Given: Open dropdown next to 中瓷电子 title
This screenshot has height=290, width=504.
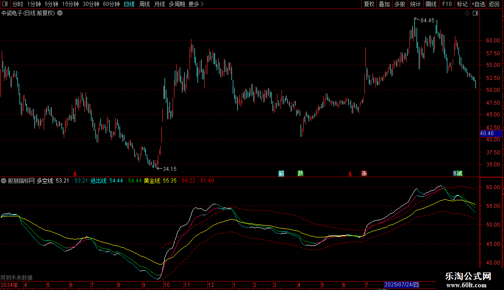Looking at the screenshot, I should coord(60,13).
